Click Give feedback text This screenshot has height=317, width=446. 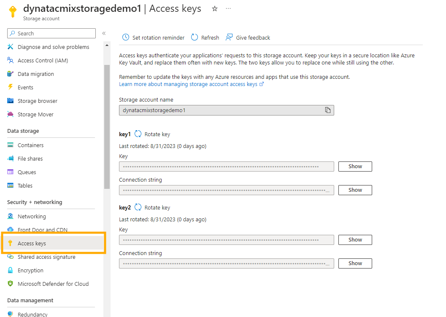253,38
